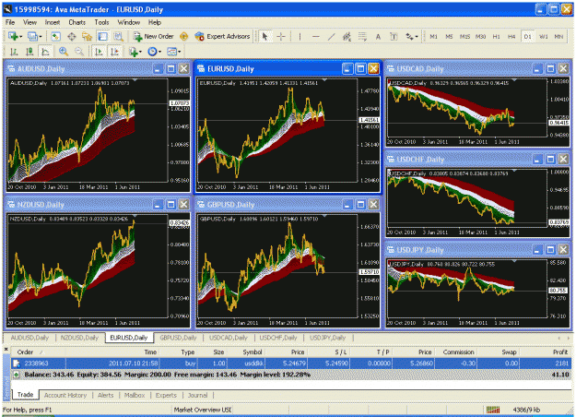The width and height of the screenshot is (576, 417).
Task: Switch to line chart mode
Action: 45,52
